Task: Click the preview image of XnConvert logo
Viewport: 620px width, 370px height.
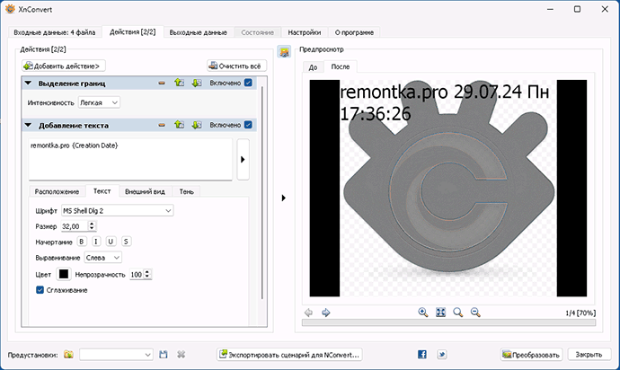Action: coord(448,189)
